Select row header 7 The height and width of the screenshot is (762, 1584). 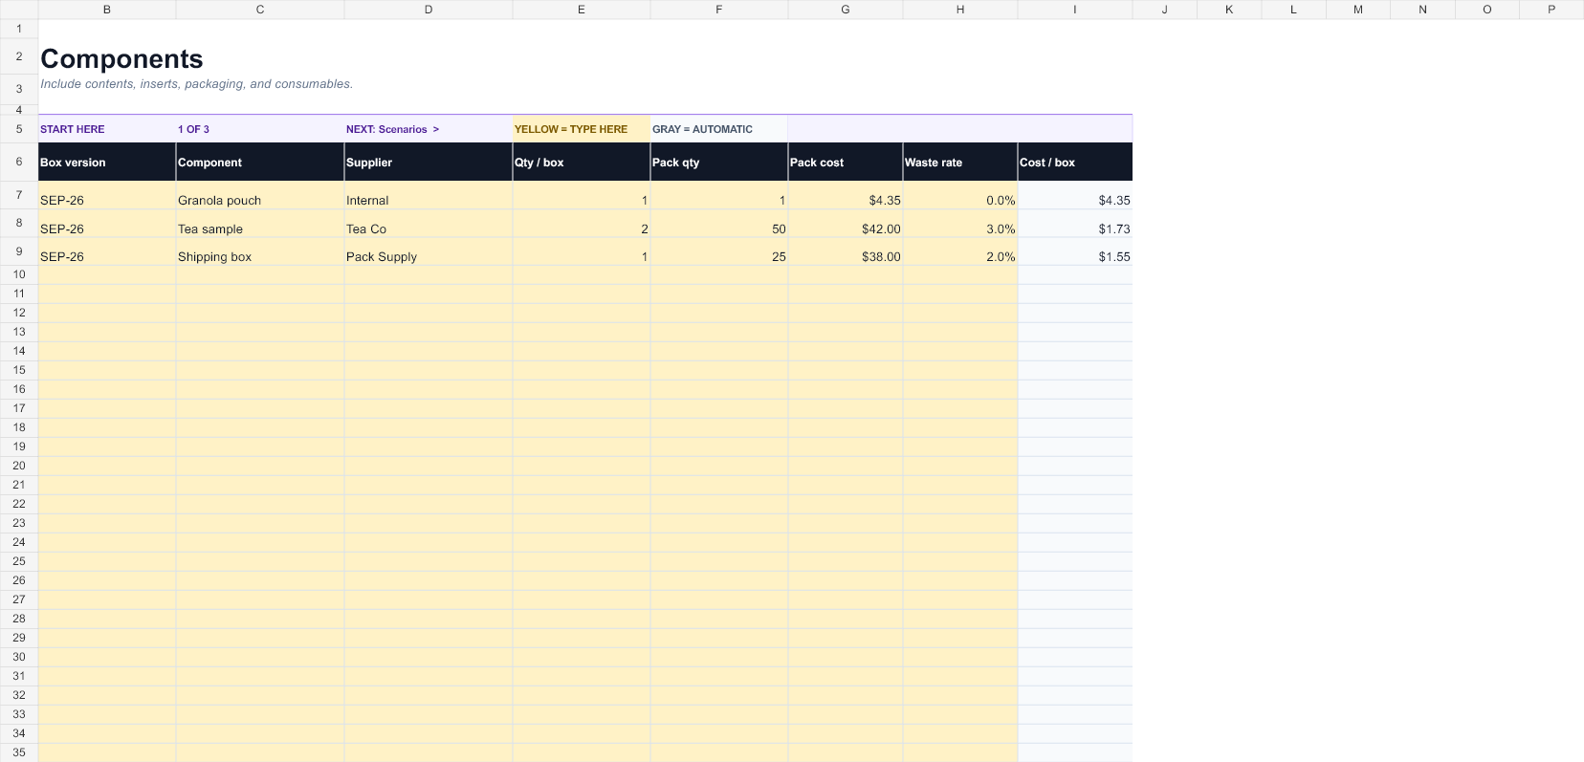[x=19, y=195]
